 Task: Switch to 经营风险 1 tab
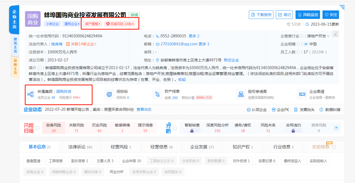point(121,147)
